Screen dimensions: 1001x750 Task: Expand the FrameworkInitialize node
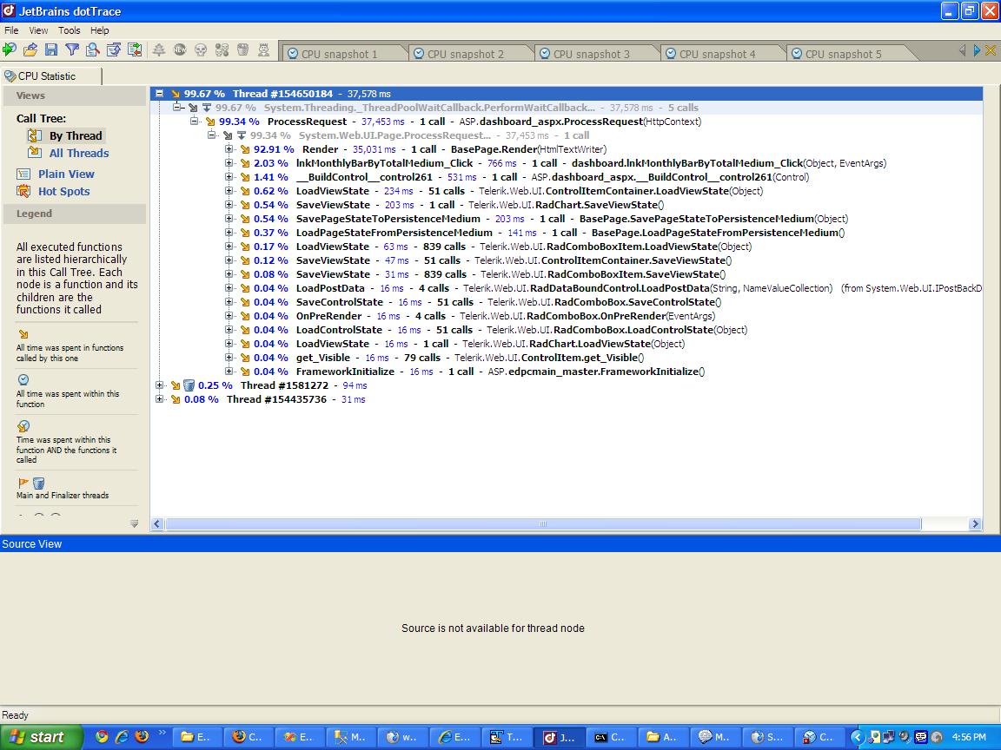pyautogui.click(x=229, y=372)
